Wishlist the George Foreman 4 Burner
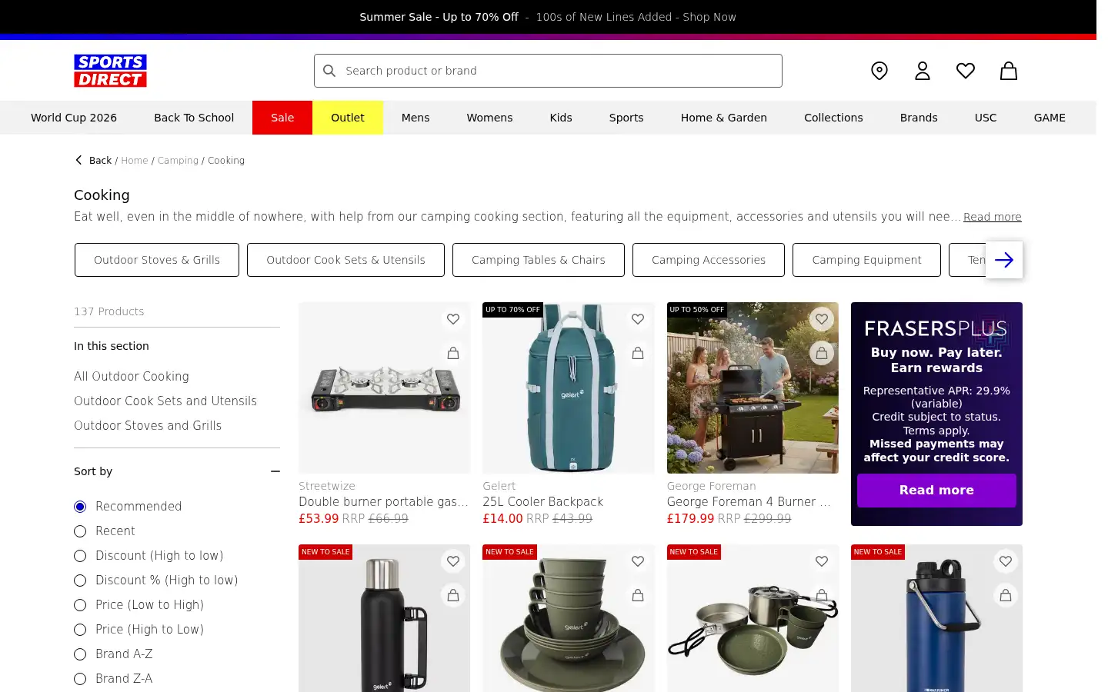This screenshot has height=692, width=1108. [822, 319]
